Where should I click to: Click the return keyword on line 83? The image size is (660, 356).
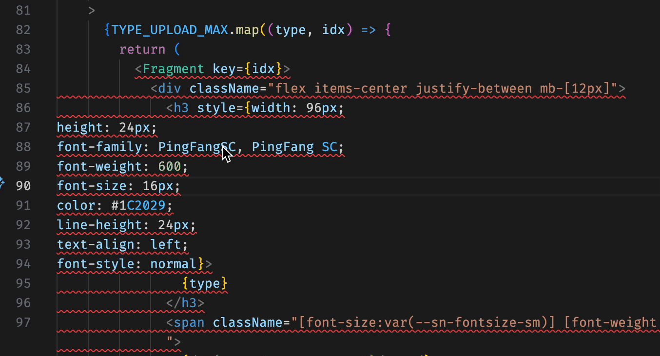click(x=142, y=50)
